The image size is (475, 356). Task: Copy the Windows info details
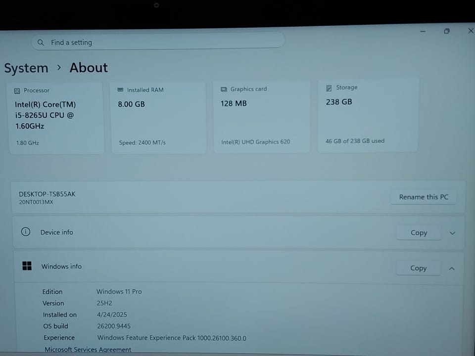tap(419, 268)
